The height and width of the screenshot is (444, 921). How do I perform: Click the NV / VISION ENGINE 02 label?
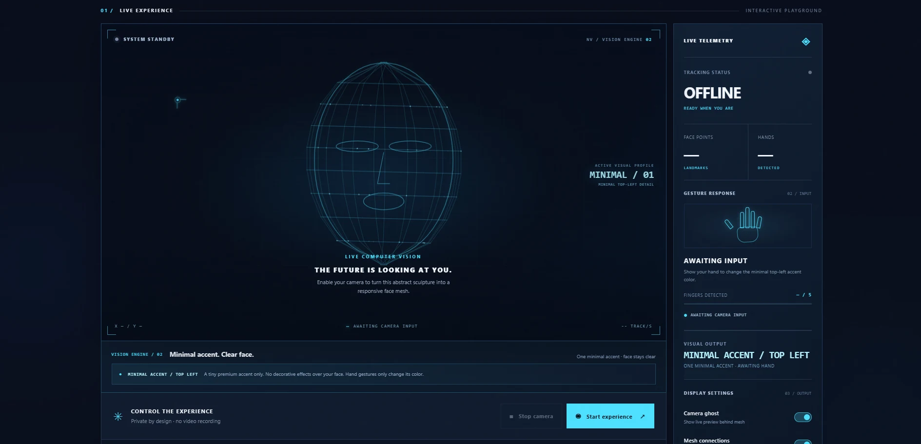click(619, 39)
